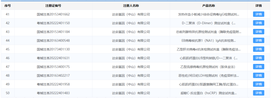Select registration number 国械注准20153401662
The image size is (271, 98).
tap(53, 14)
